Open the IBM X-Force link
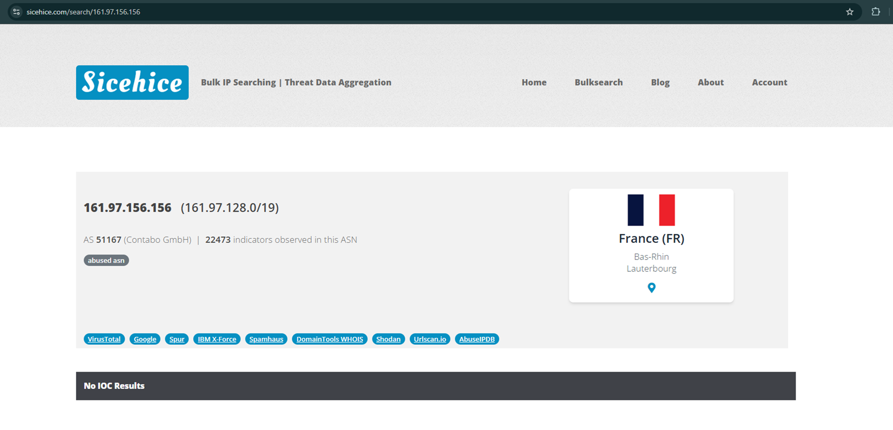This screenshot has height=430, width=893. [x=217, y=339]
